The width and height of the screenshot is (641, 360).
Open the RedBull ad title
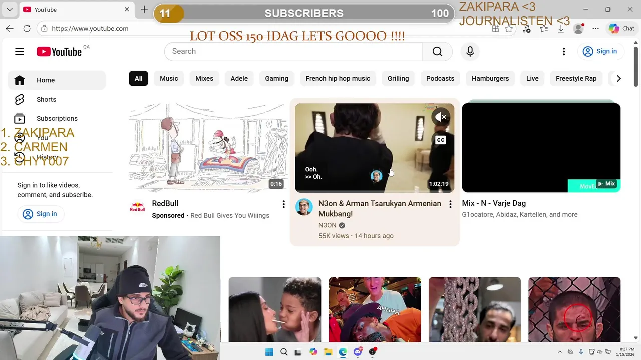tap(165, 203)
